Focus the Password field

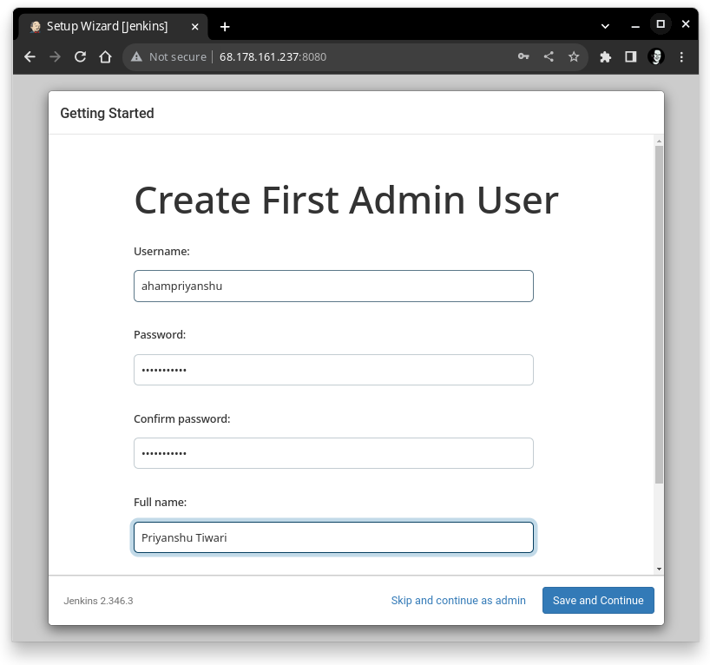(x=333, y=370)
